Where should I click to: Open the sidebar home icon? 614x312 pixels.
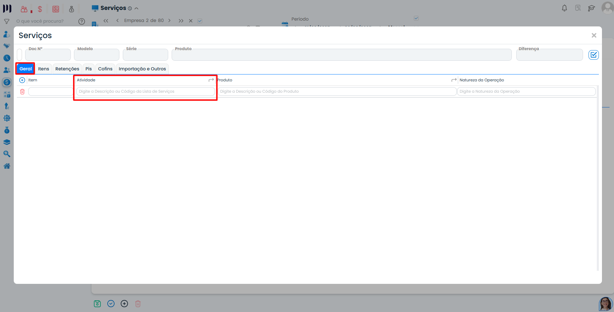click(7, 166)
